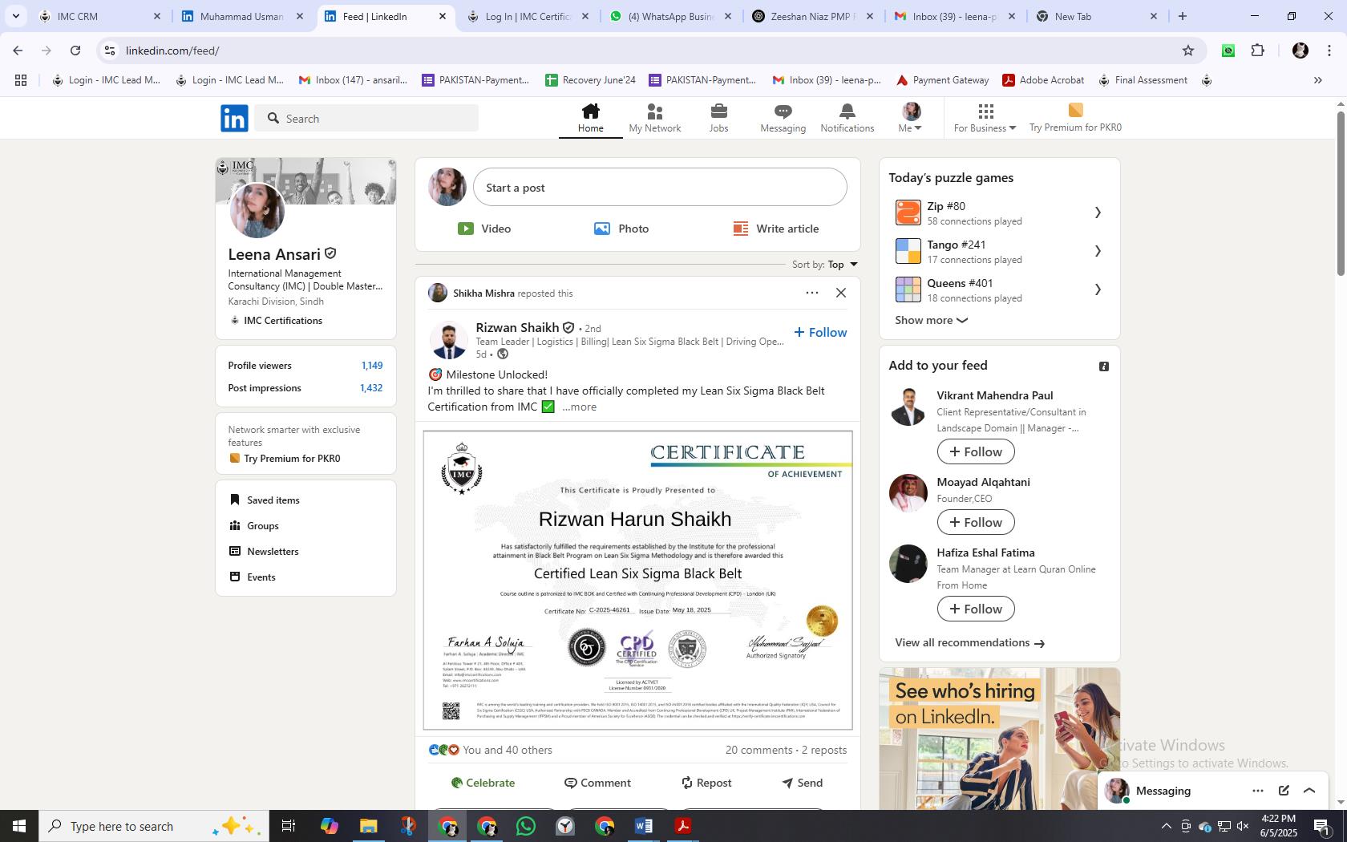Follow Rizwan Shaikh
Viewport: 1347px width, 842px height.
click(x=820, y=332)
